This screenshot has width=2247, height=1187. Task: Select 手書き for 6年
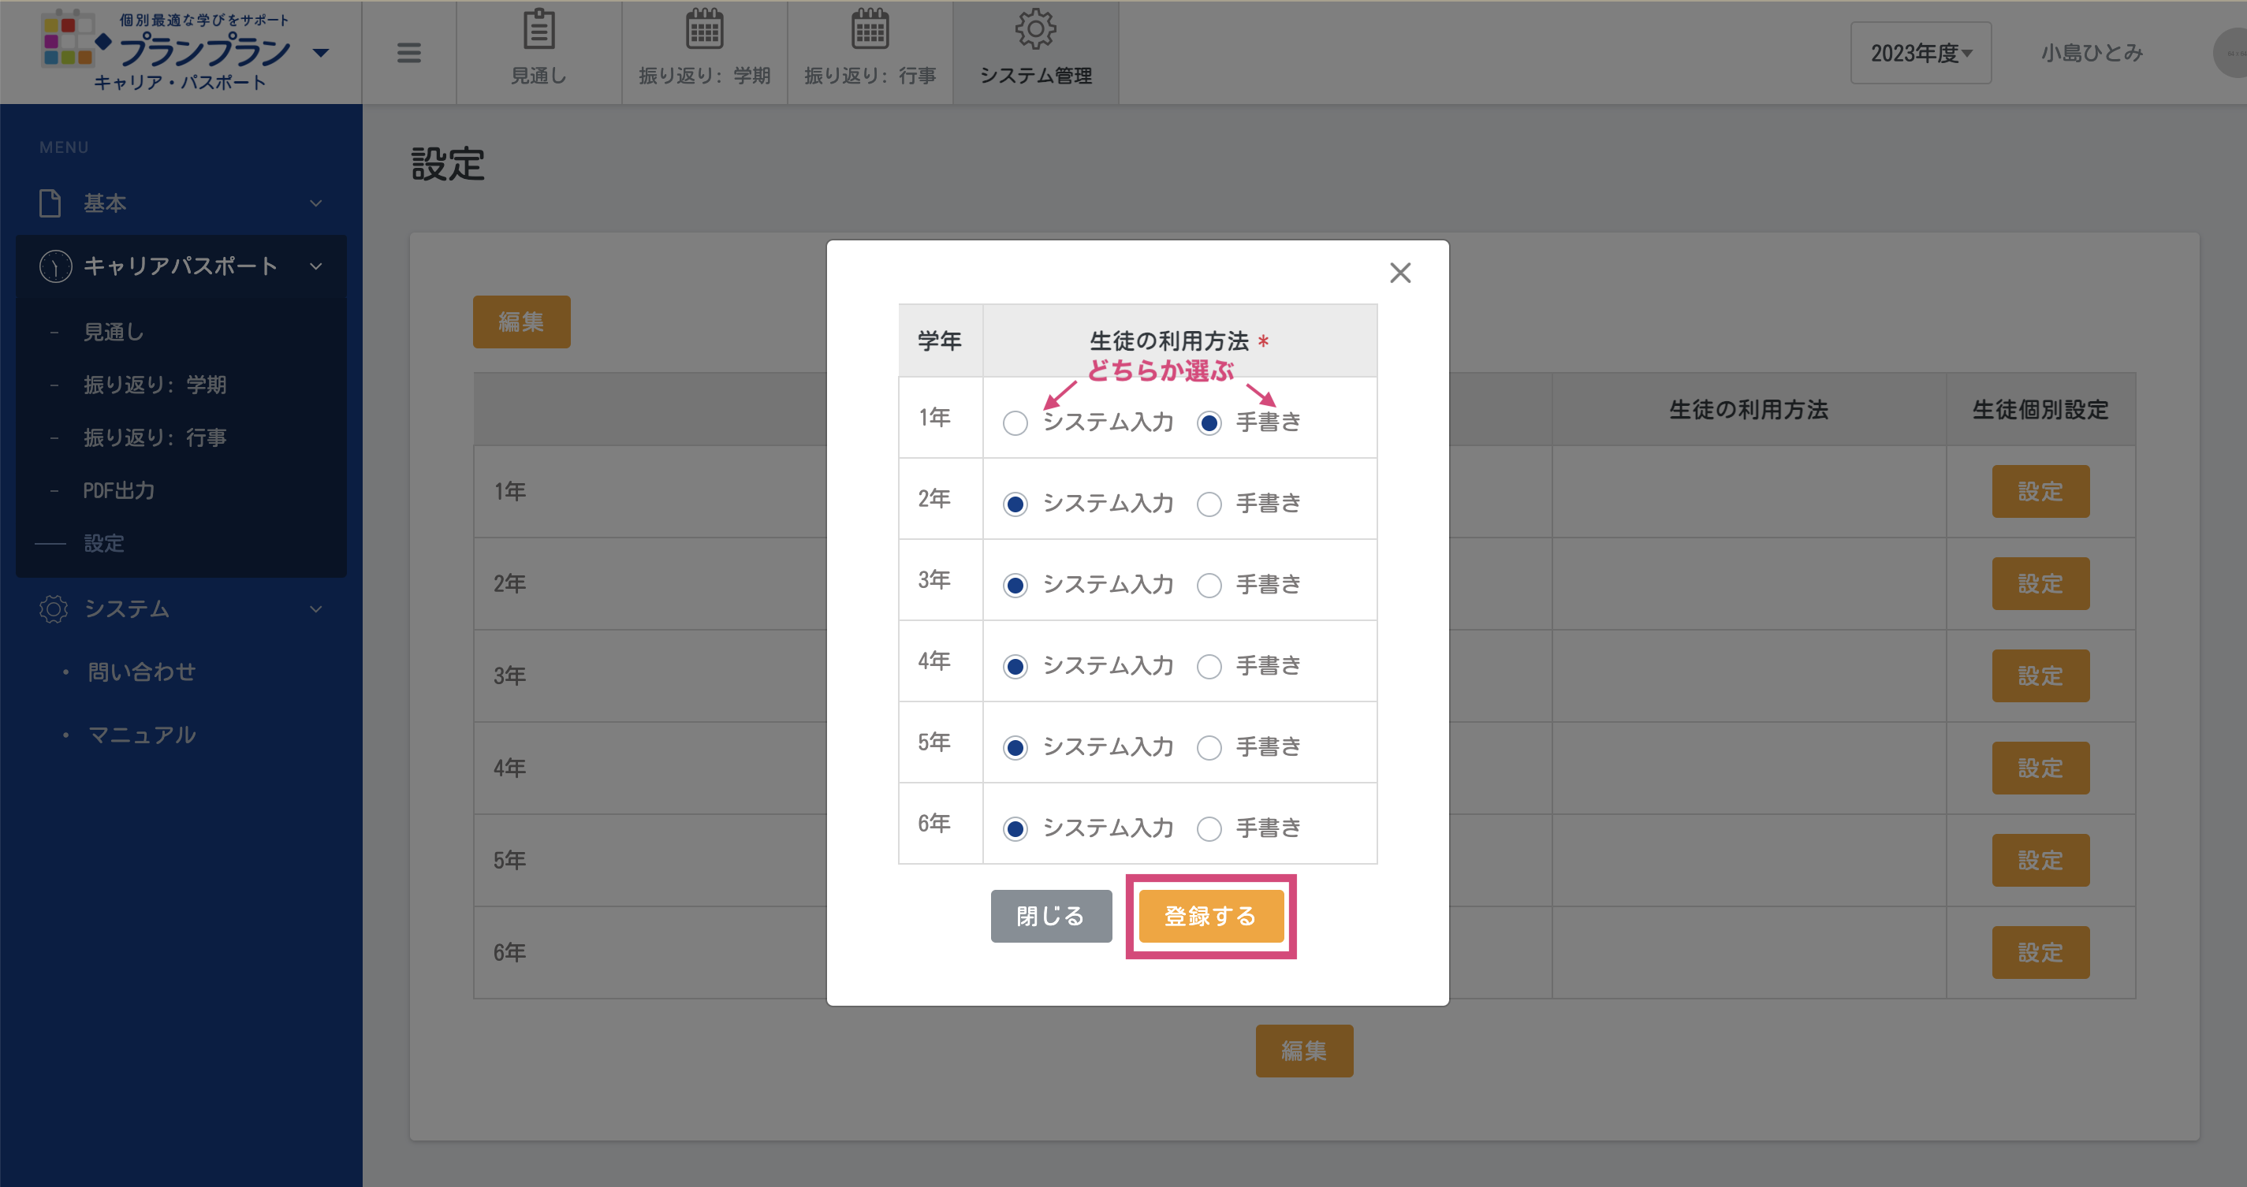(x=1209, y=828)
